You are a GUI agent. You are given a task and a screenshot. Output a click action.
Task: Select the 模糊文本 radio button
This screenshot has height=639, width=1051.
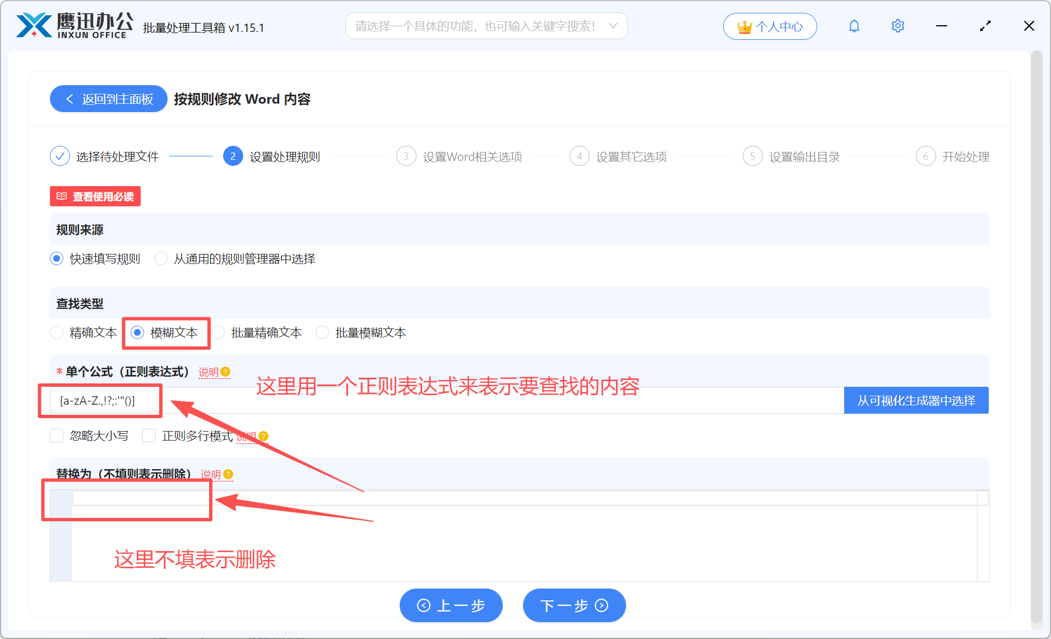click(137, 333)
